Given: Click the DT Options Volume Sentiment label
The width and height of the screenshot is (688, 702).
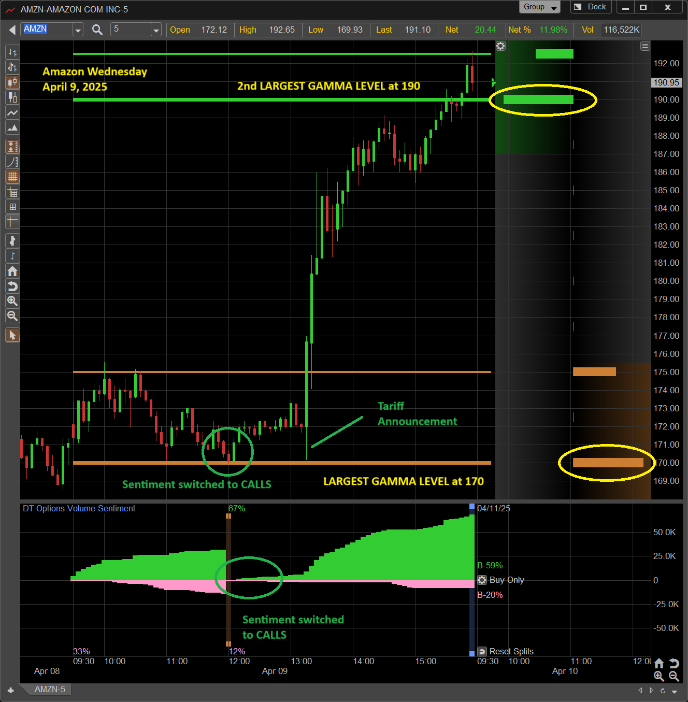Looking at the screenshot, I should coord(79,508).
